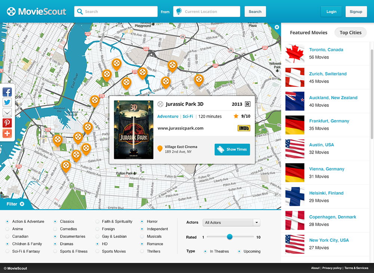Select cinema pin near Eliot Ave
The height and width of the screenshot is (273, 374).
[x=199, y=80]
